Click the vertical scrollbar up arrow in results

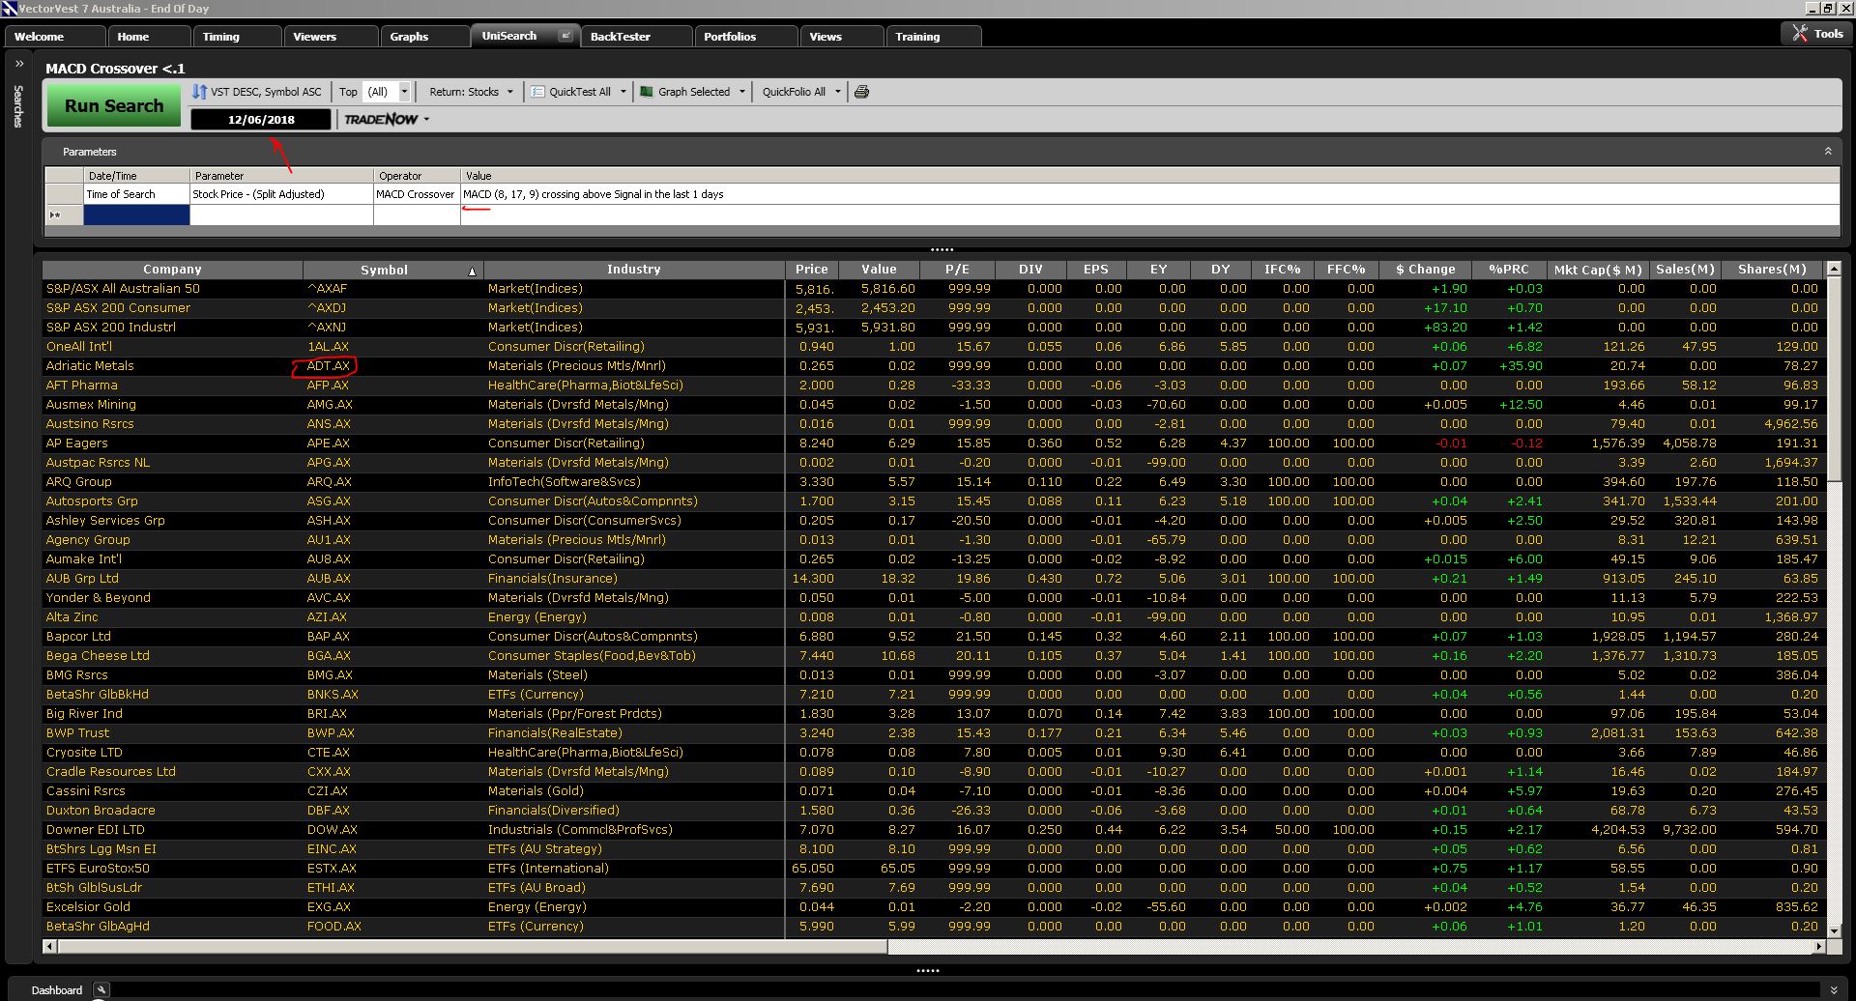tap(1834, 269)
